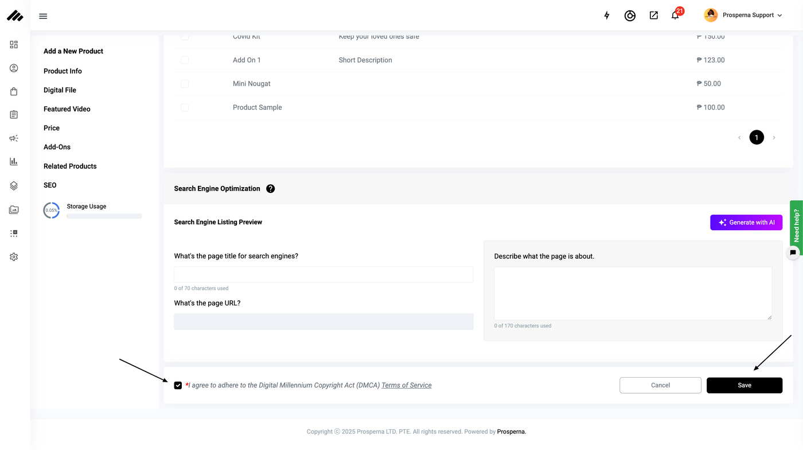Click the open external link icon

pos(654,15)
